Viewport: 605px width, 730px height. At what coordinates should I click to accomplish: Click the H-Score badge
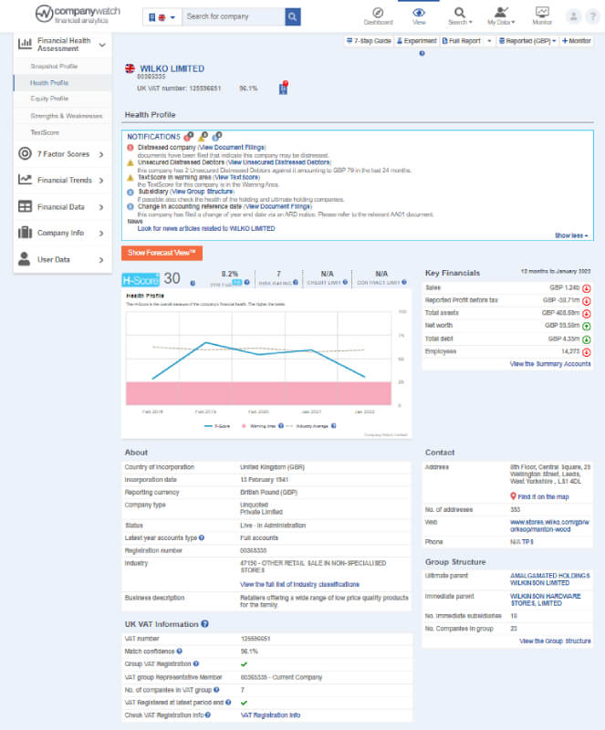(141, 280)
